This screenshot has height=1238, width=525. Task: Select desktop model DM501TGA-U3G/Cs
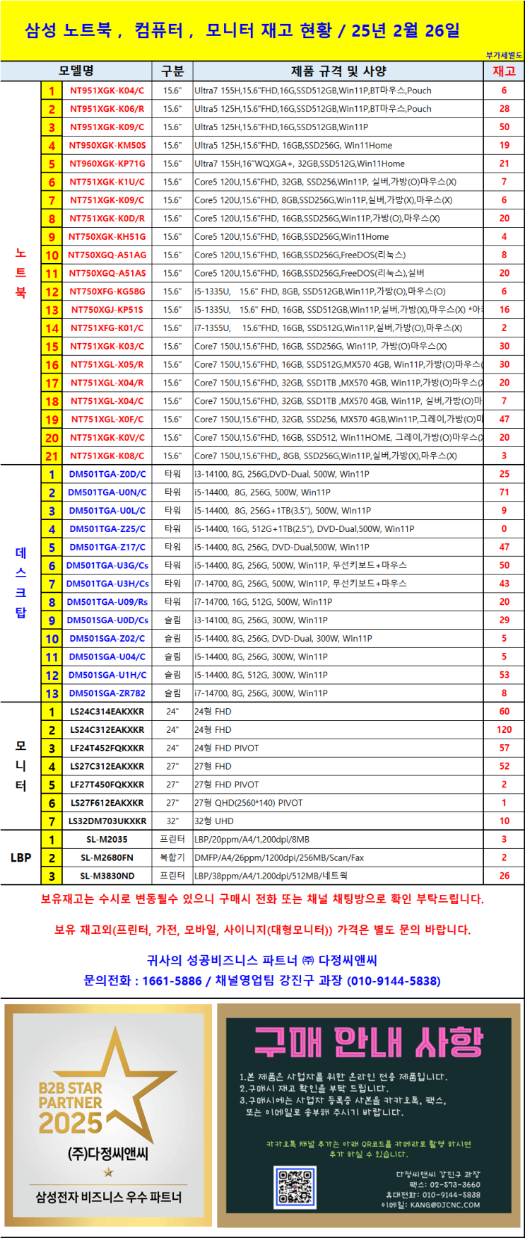pos(107,566)
